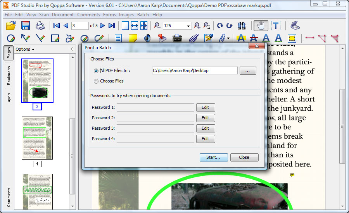Select the strikethrough text tool
This screenshot has height=213, width=349.
click(254, 38)
